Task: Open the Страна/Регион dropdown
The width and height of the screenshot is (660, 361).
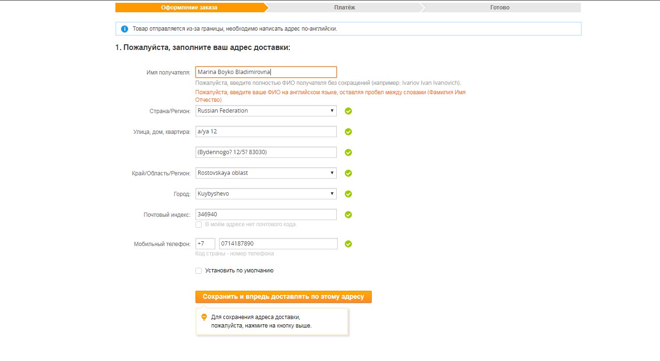Action: click(x=266, y=111)
